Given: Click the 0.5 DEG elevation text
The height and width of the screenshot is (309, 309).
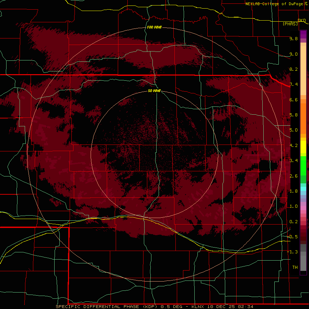Looking at the screenshot, I should click(x=171, y=307).
